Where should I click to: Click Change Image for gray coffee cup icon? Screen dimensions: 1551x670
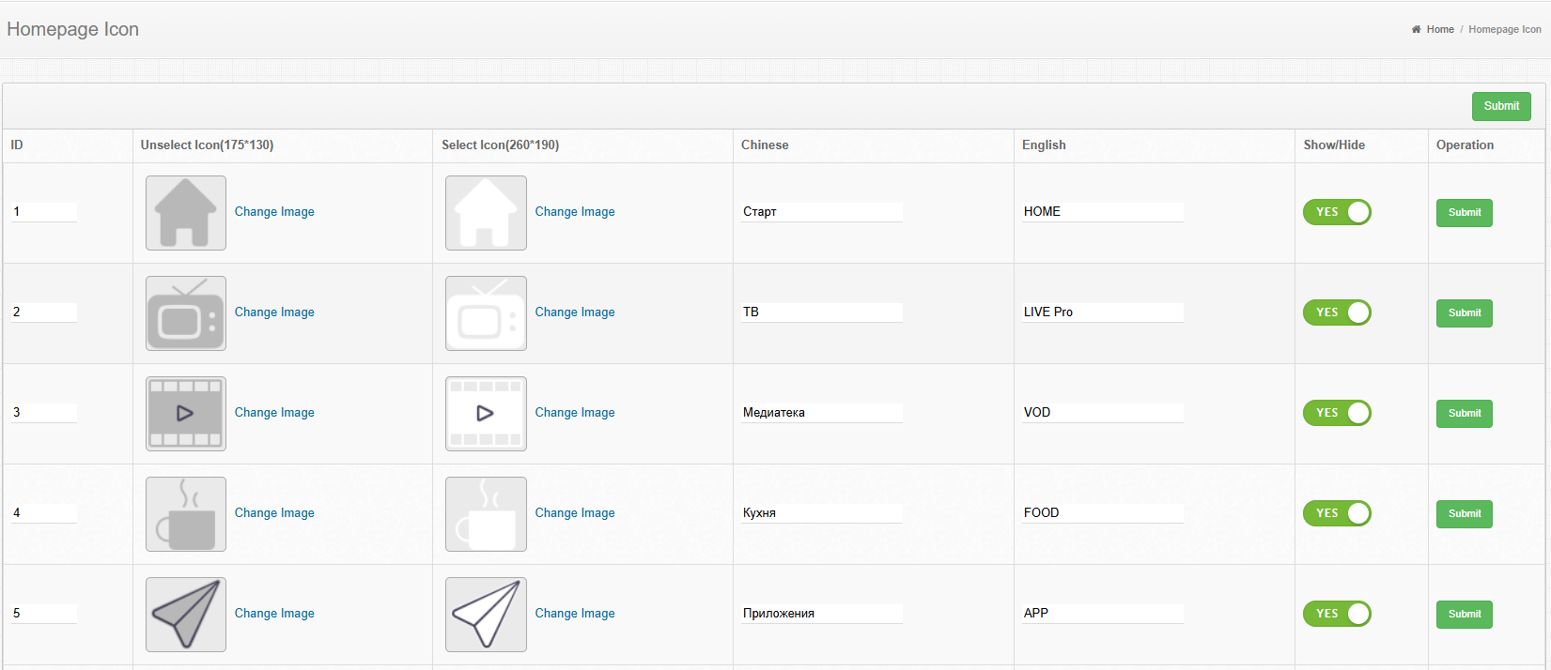pyautogui.click(x=274, y=513)
